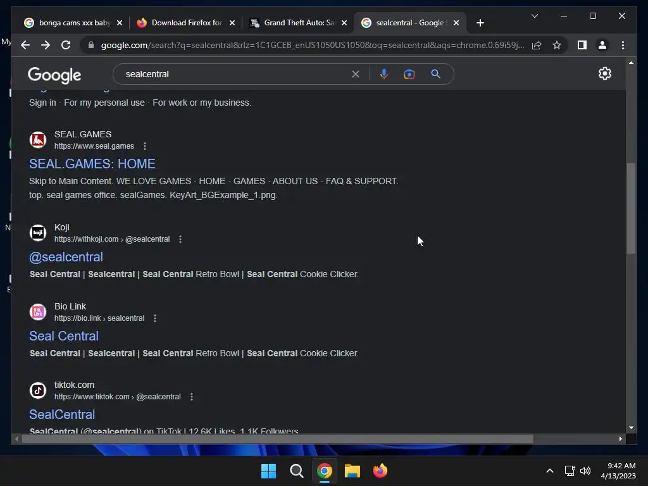This screenshot has height=486, width=648.
Task: Open the clock and date panel
Action: coord(618,471)
